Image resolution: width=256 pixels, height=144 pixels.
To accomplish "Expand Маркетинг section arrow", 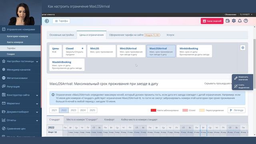I will [37, 104].
